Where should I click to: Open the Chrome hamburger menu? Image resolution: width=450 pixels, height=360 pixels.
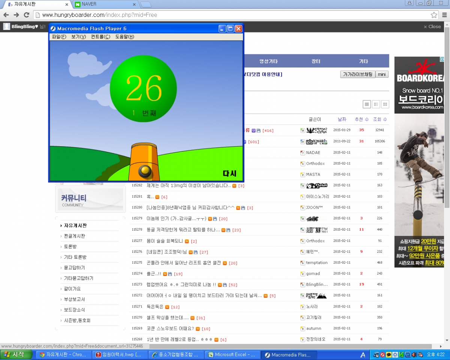click(x=444, y=15)
